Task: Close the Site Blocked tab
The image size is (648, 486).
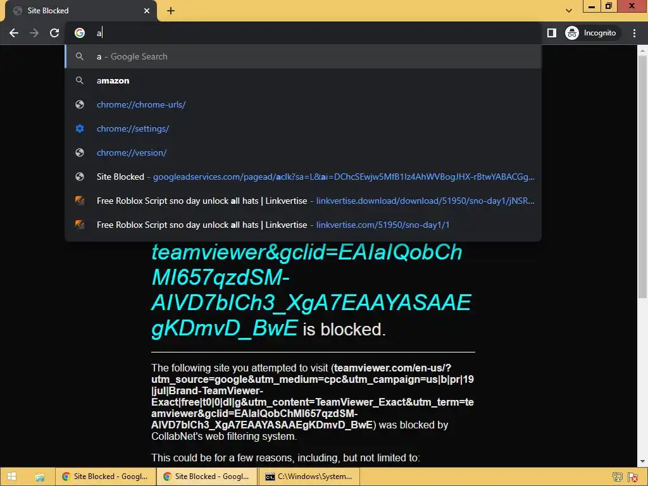Action: point(147,11)
